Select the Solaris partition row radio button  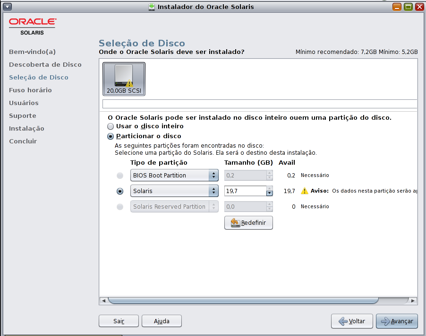tap(120, 191)
